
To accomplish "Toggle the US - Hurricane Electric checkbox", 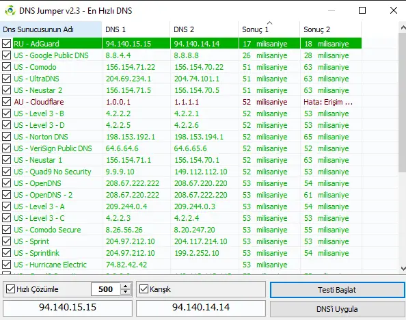I will coord(6,265).
